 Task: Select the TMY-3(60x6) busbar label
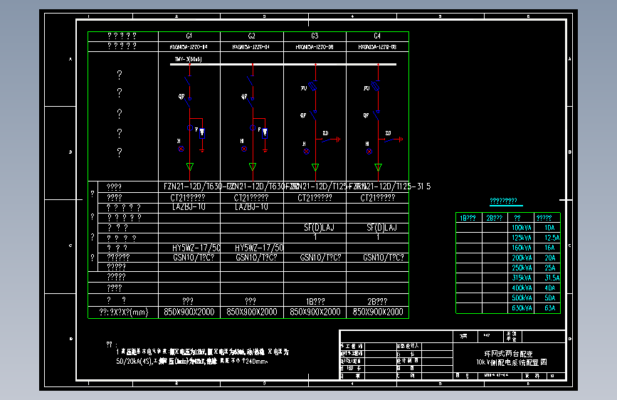click(x=189, y=59)
